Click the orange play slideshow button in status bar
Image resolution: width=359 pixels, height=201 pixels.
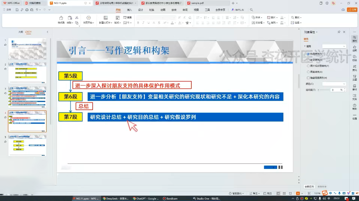[x=298, y=193]
